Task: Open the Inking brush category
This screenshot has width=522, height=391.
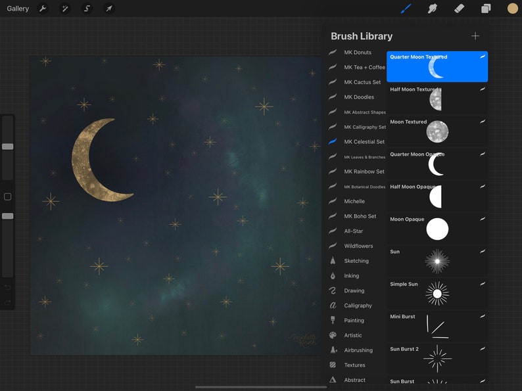Action: (x=357, y=276)
